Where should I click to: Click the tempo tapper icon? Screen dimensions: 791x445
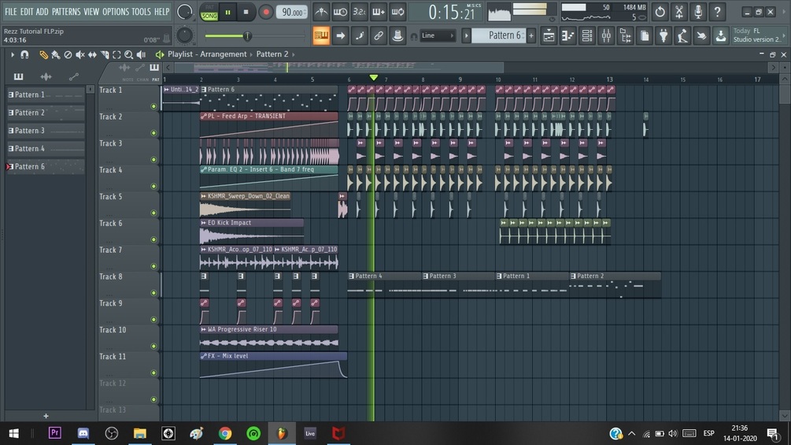tap(683, 35)
